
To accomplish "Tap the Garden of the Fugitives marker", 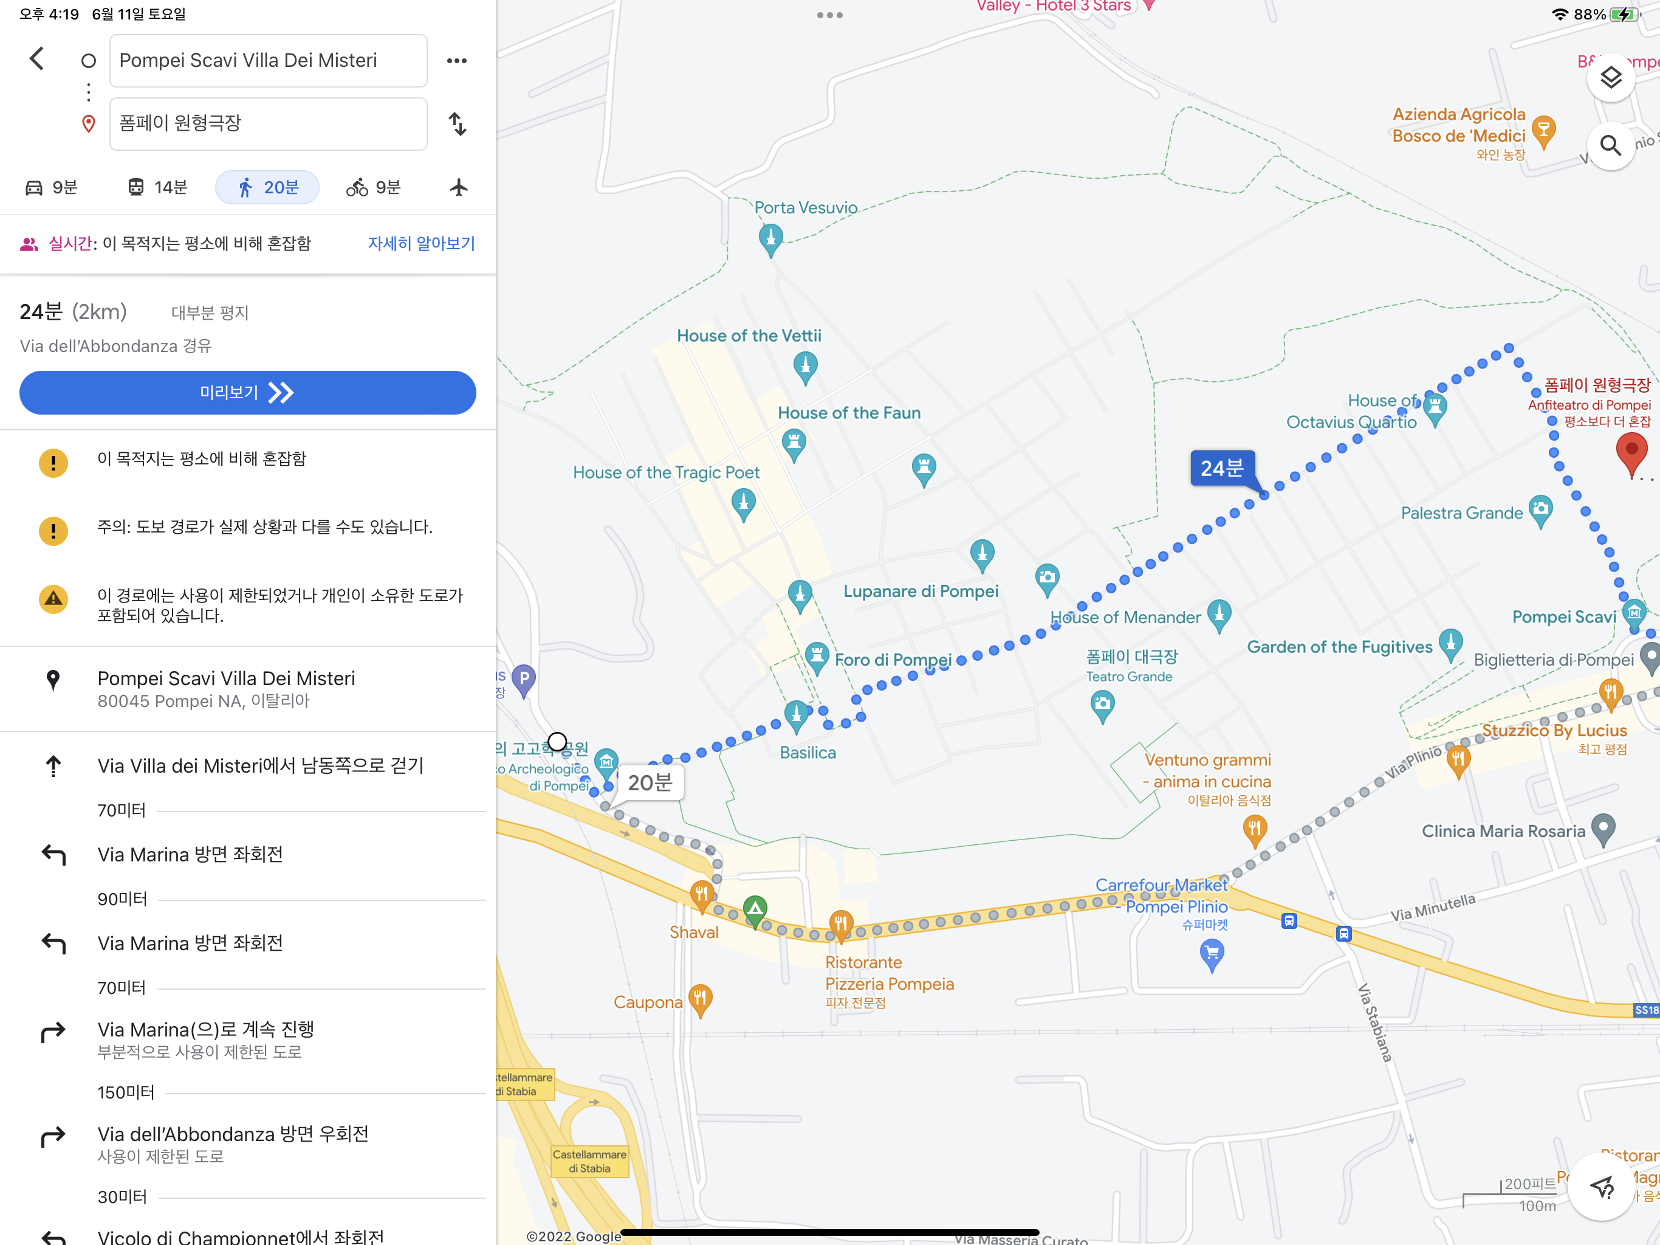I will coord(1450,646).
